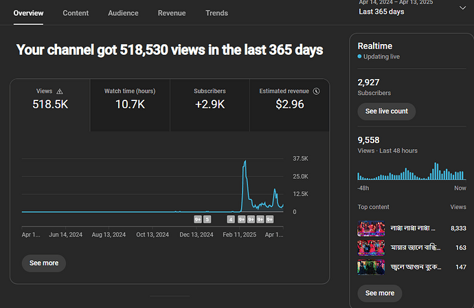Click the video title with 147 views
The image size is (474, 308).
416,267
